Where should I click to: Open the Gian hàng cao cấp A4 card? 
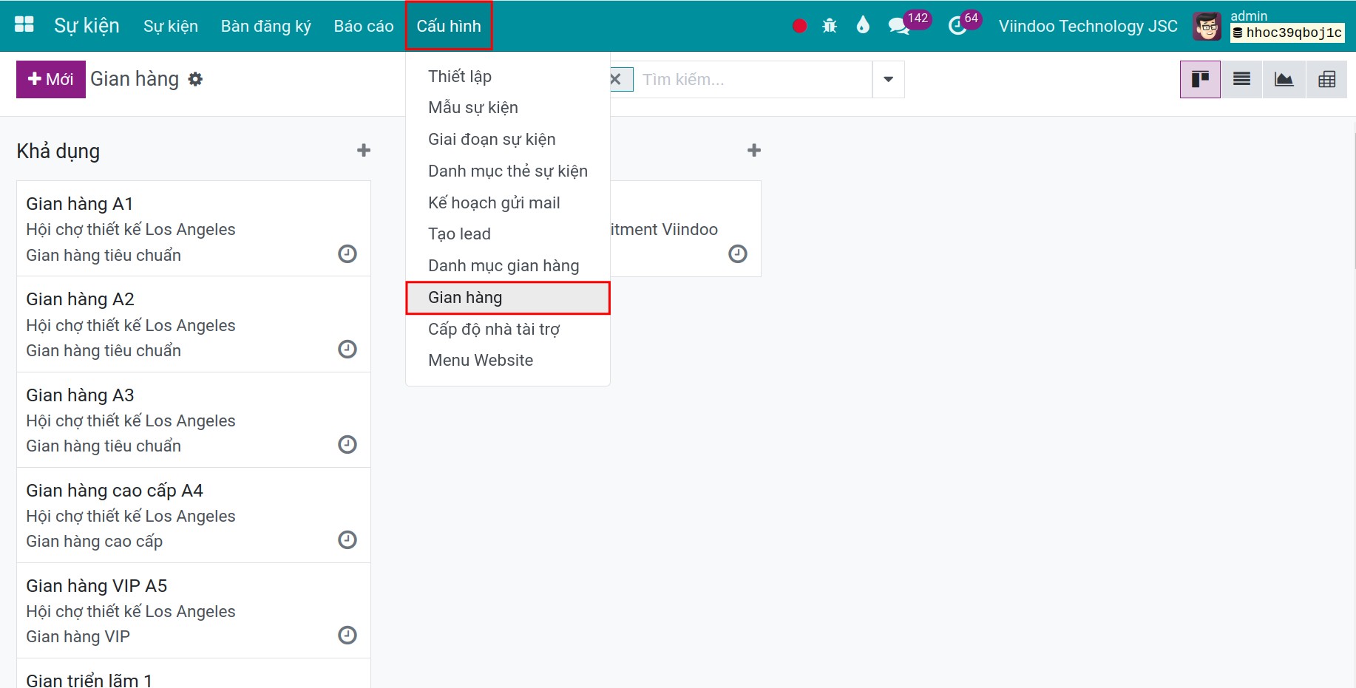click(194, 515)
